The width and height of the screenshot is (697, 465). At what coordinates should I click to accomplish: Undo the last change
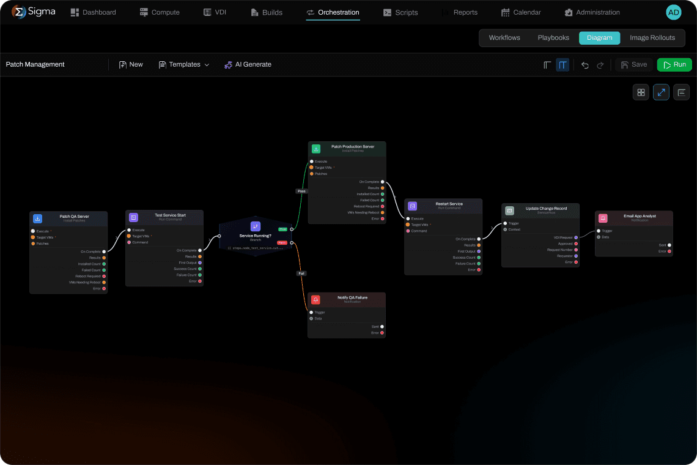click(x=585, y=65)
